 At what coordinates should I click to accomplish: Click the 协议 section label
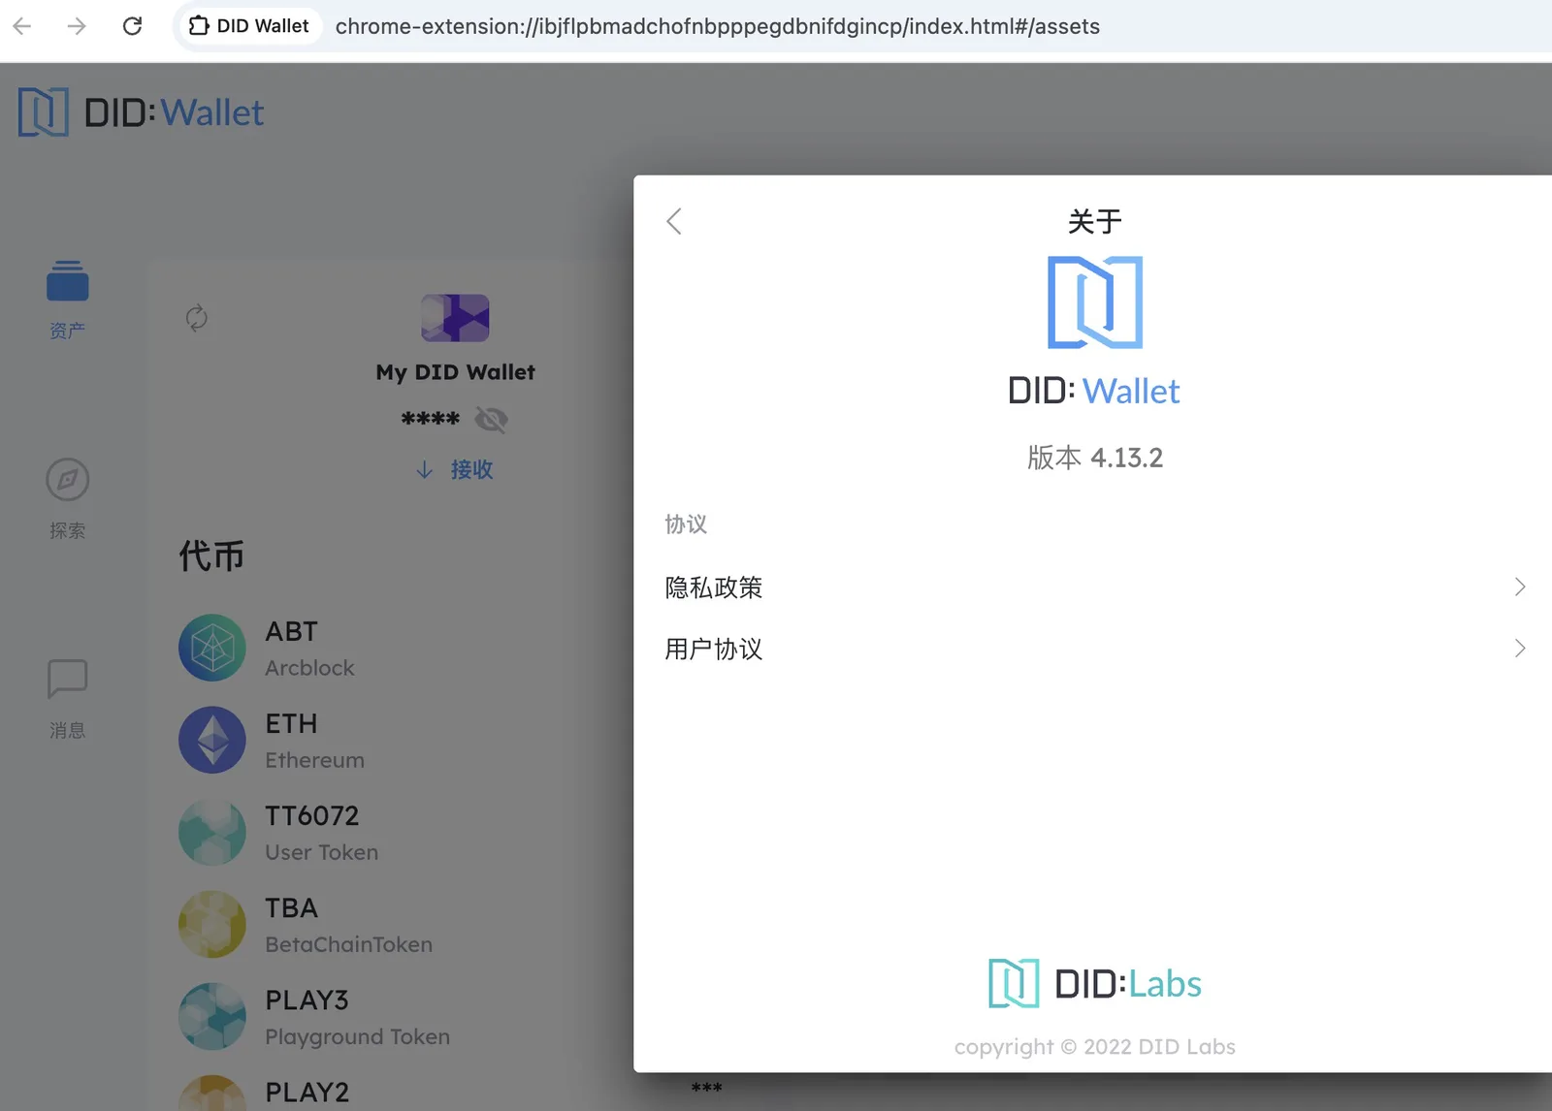pos(686,524)
